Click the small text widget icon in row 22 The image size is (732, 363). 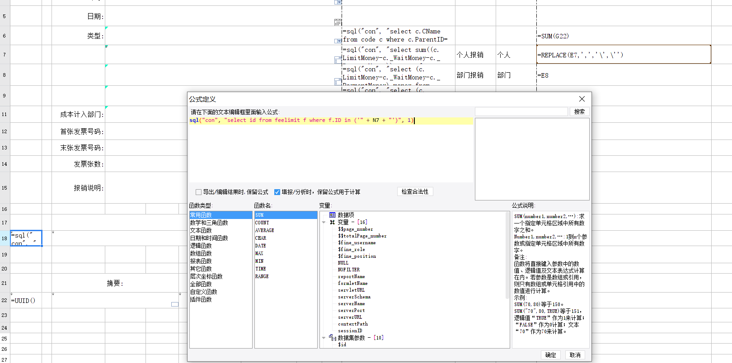(x=175, y=304)
